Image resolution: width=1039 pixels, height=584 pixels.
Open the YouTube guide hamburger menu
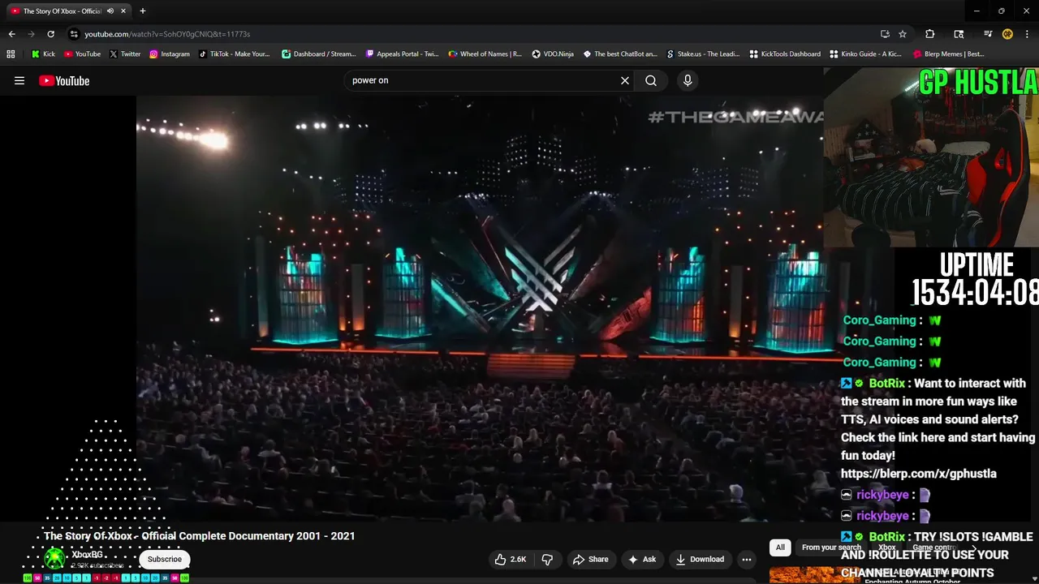[19, 80]
